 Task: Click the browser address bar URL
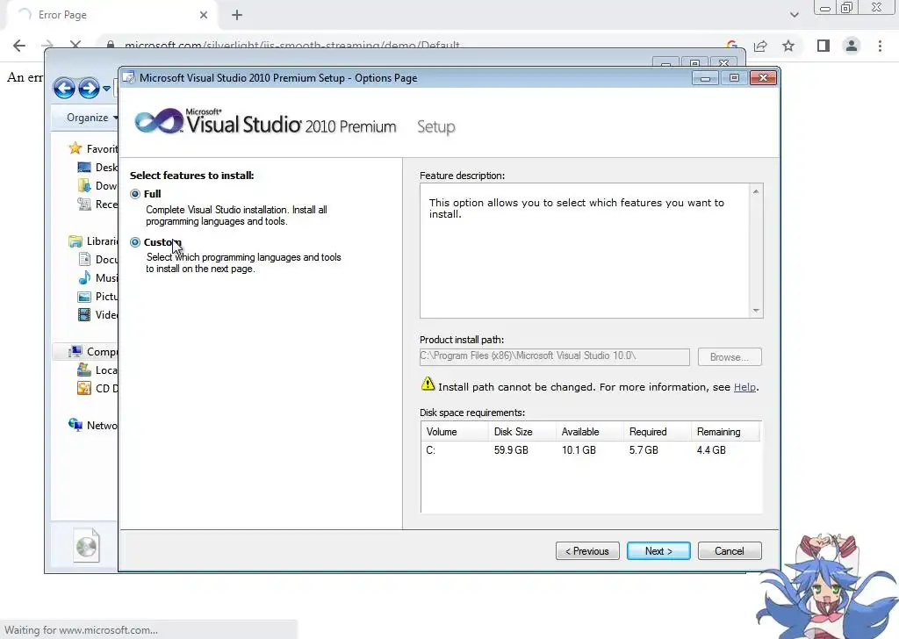pyautogui.click(x=292, y=45)
